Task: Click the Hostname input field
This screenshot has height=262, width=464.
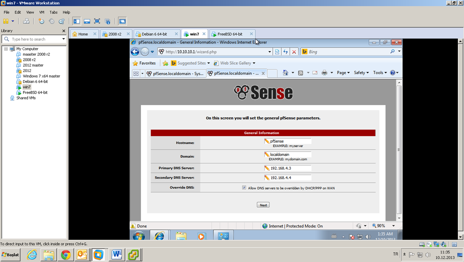Action: pos(288,141)
